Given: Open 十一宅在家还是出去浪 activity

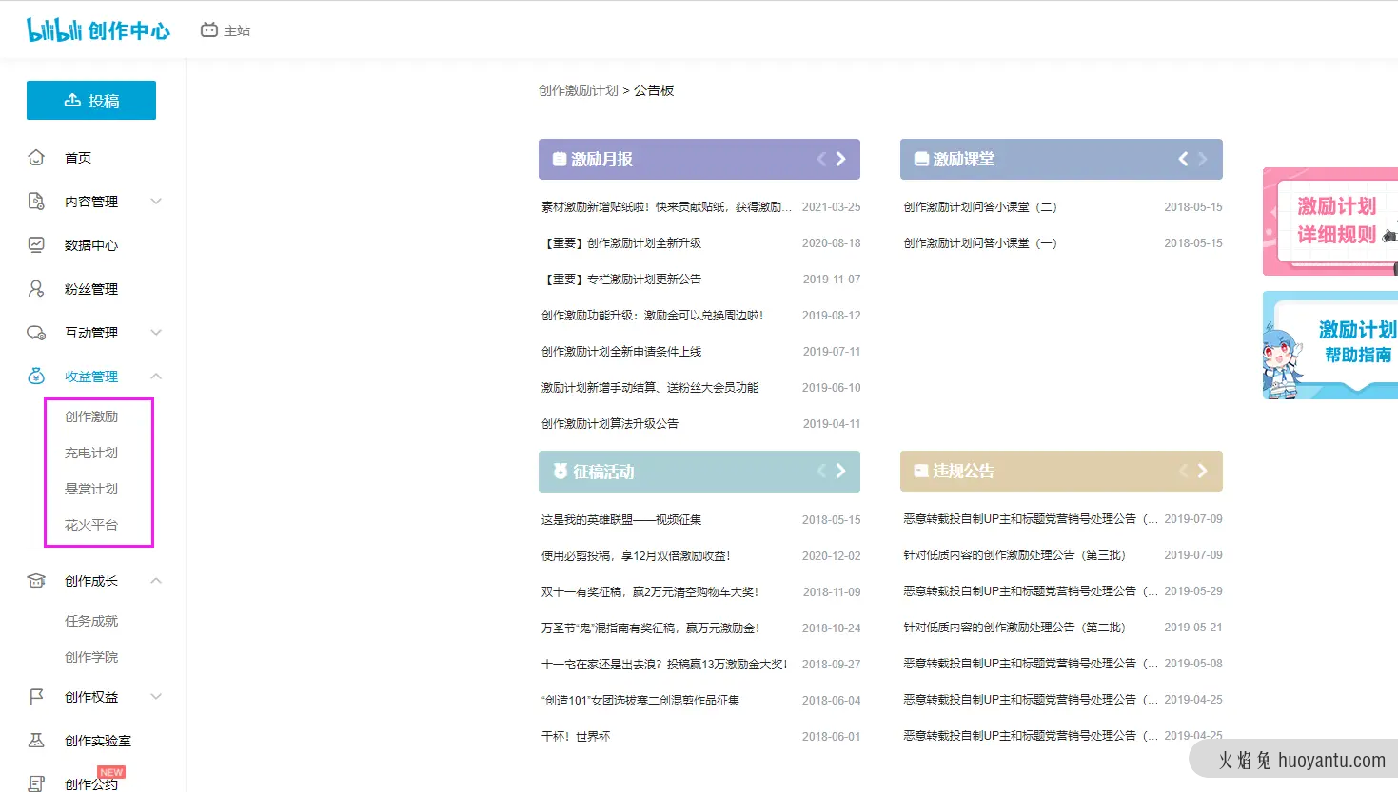Looking at the screenshot, I should [664, 665].
